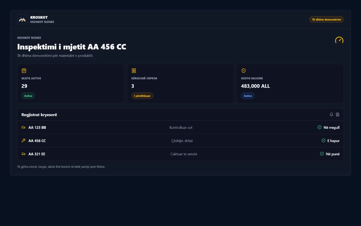This screenshot has width=361, height=226.
Task: Click the car icon beside AA 321 EE
Action: [x=24, y=154]
